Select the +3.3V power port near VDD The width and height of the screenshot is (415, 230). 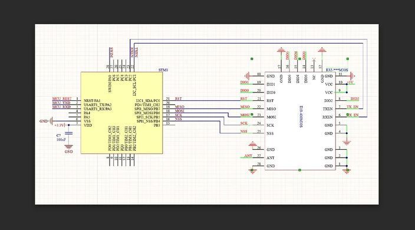click(60, 125)
